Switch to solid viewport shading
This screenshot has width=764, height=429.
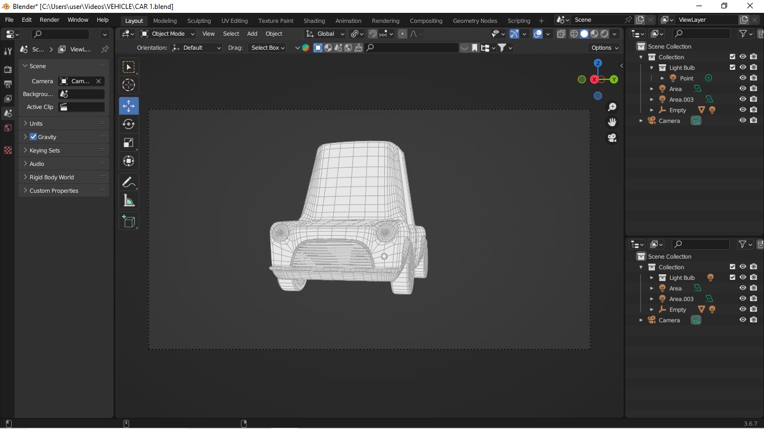pos(584,34)
